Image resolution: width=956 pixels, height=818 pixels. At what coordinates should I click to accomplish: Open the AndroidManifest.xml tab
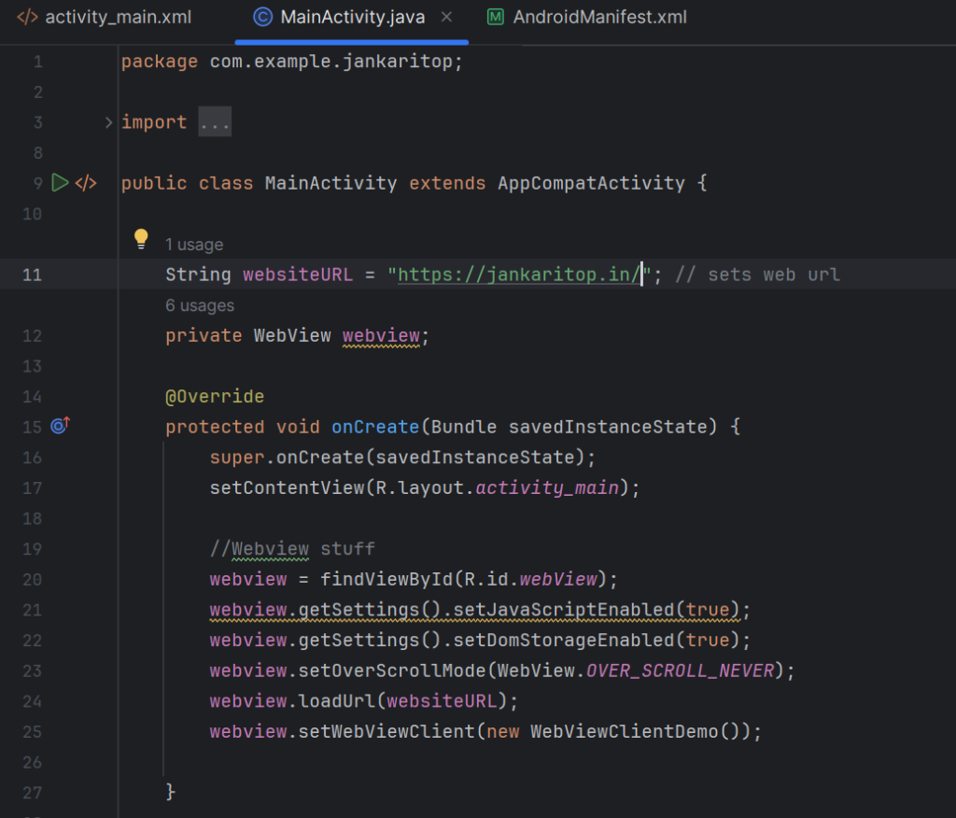(587, 17)
